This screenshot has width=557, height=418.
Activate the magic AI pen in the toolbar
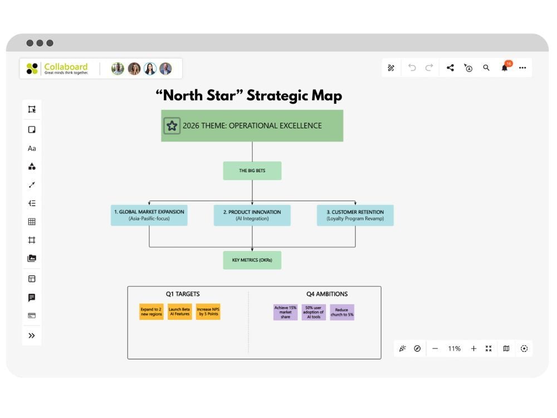tap(391, 67)
